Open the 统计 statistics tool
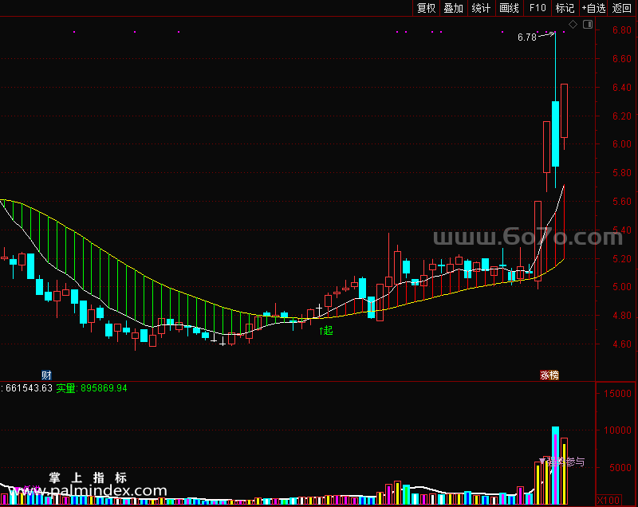The width and height of the screenshot is (638, 507). pos(482,8)
